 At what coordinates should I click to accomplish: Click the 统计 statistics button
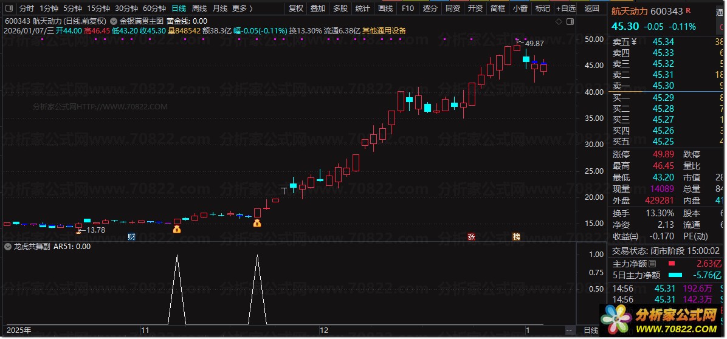tap(362, 9)
